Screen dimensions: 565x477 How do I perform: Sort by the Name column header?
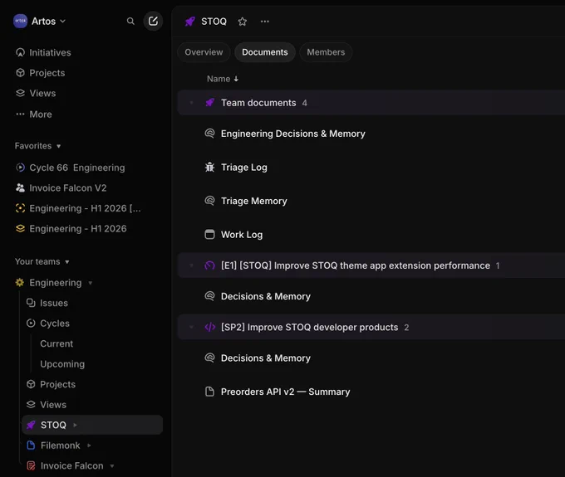coord(223,79)
